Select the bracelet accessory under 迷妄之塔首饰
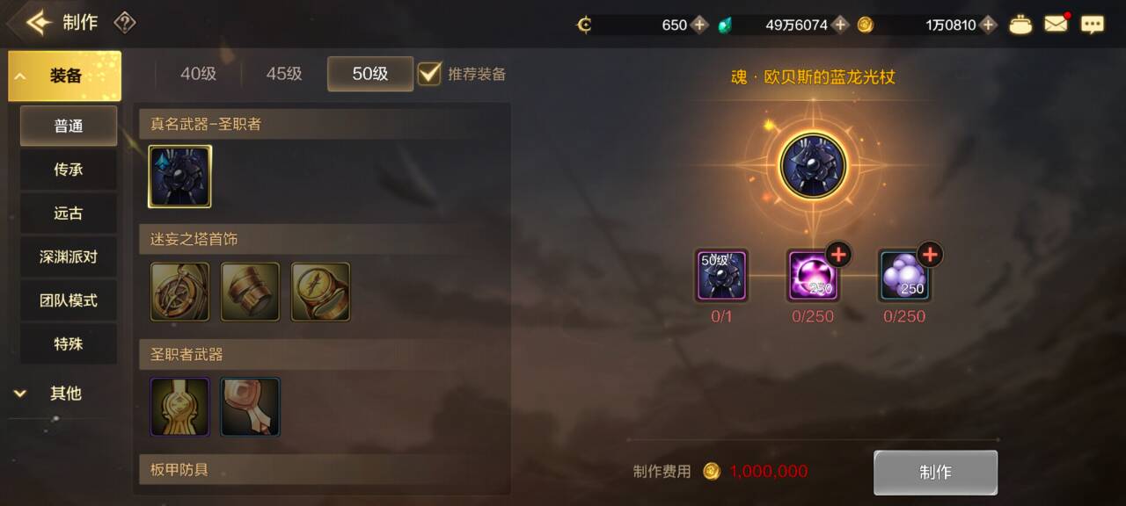1126x506 pixels. click(x=250, y=292)
